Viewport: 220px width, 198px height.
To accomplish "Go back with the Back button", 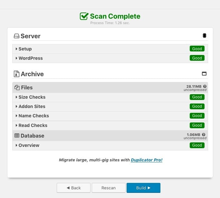I will (73, 188).
